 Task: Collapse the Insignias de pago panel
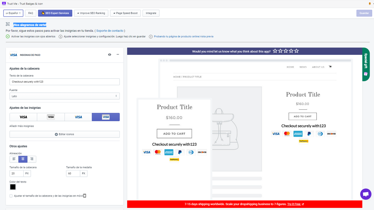point(118,55)
